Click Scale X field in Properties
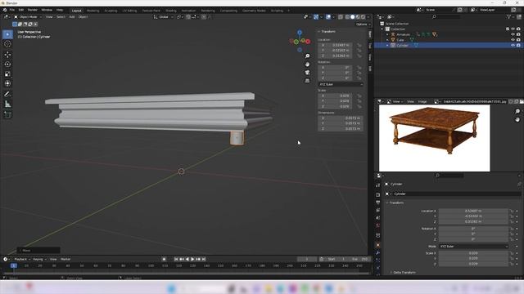Viewport: 524px width, 294px height. click(473, 253)
